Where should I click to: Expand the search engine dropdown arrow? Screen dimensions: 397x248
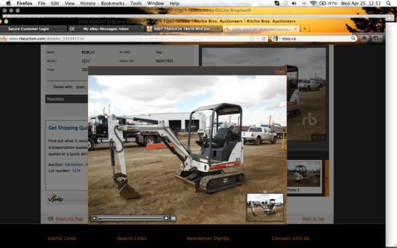(x=280, y=38)
